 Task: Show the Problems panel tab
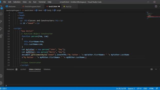pos(10,69)
